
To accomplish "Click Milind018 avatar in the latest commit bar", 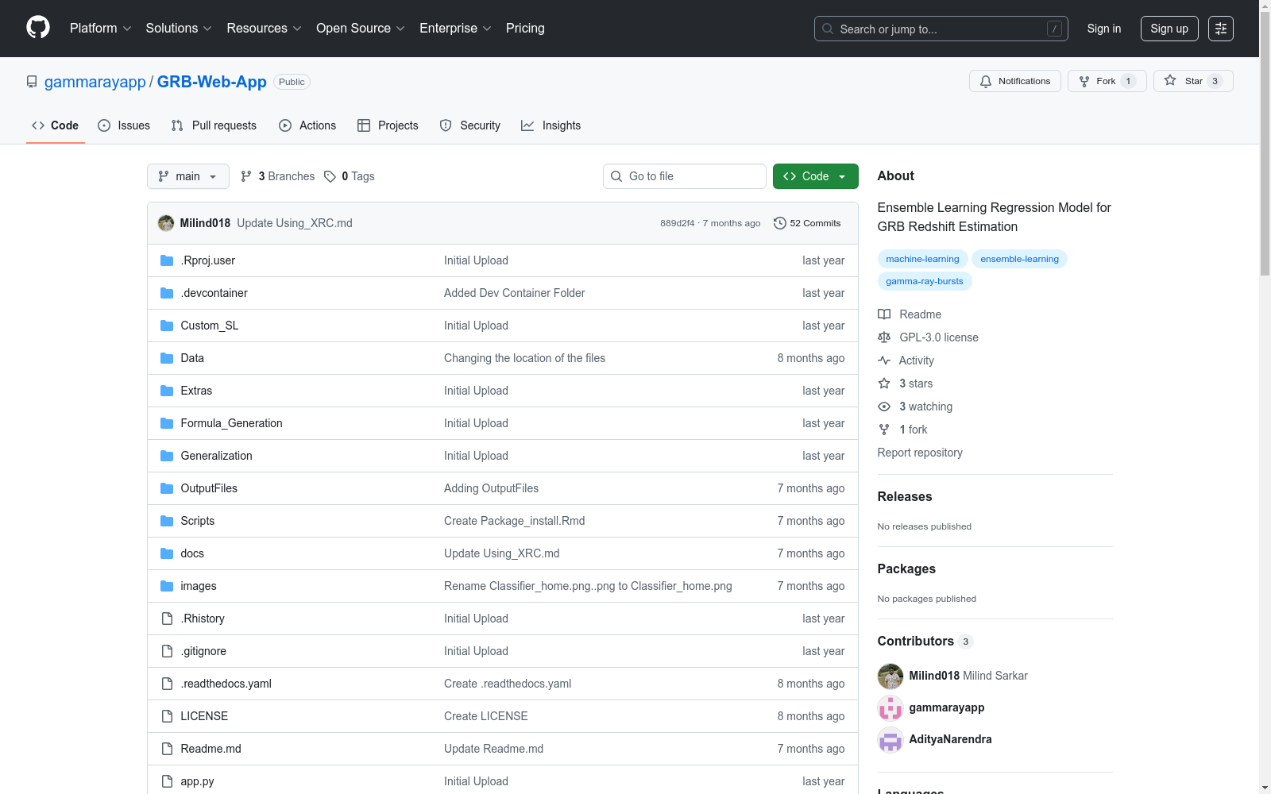I will point(166,223).
